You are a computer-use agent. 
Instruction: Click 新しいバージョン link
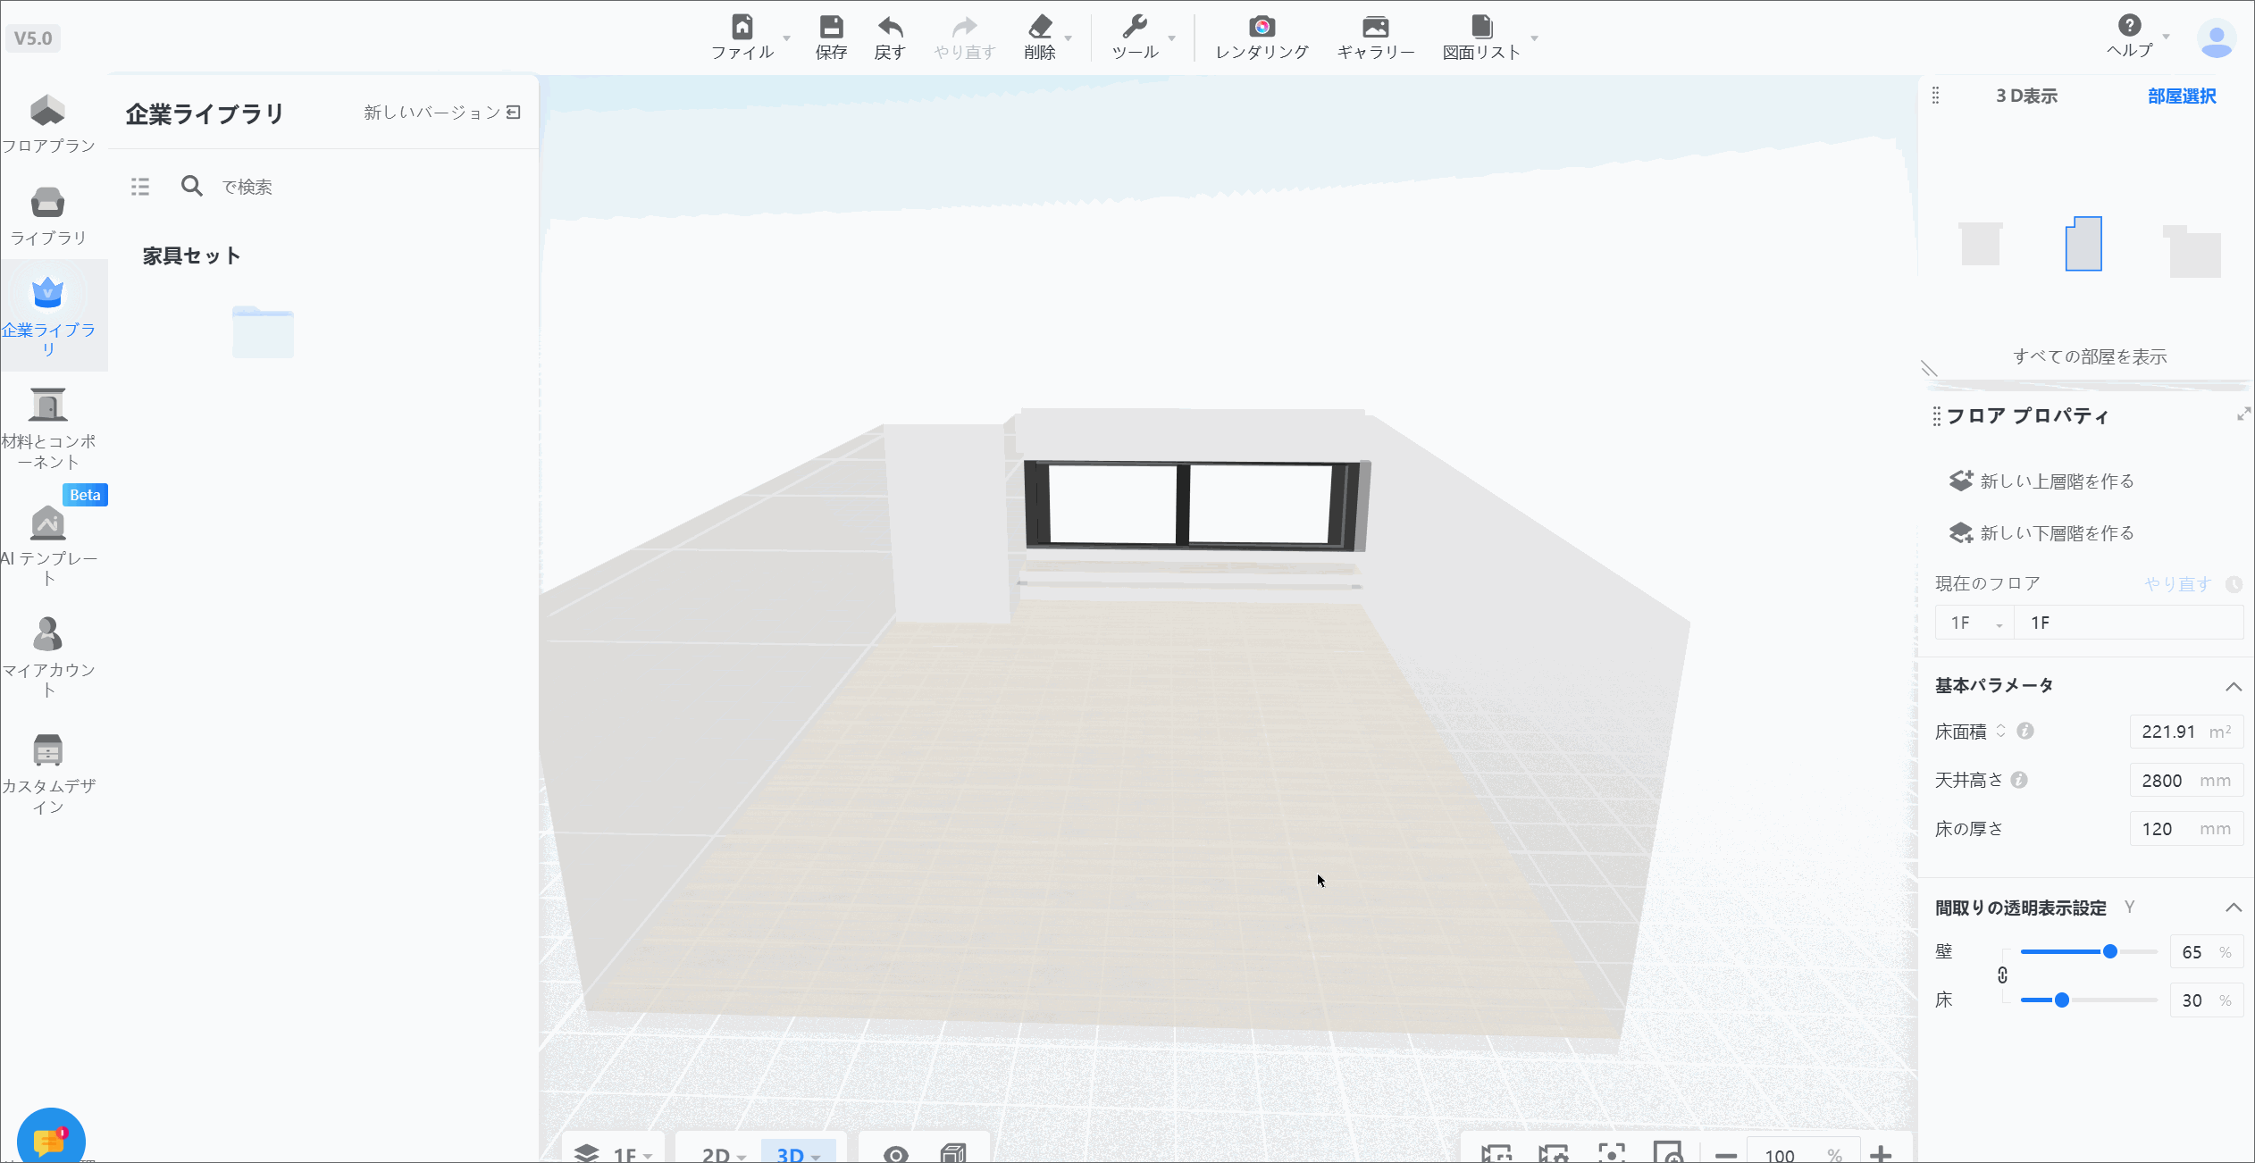click(442, 113)
